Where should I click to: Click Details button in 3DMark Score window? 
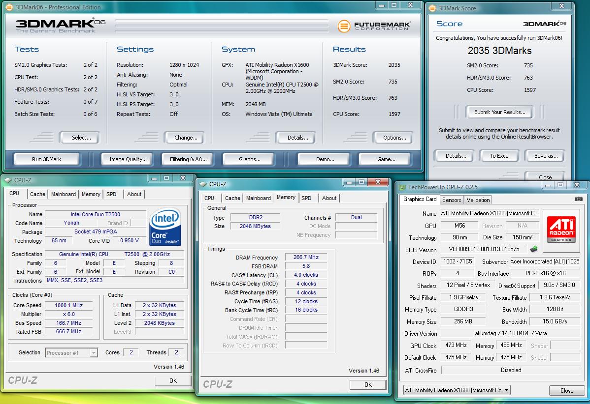[456, 156]
